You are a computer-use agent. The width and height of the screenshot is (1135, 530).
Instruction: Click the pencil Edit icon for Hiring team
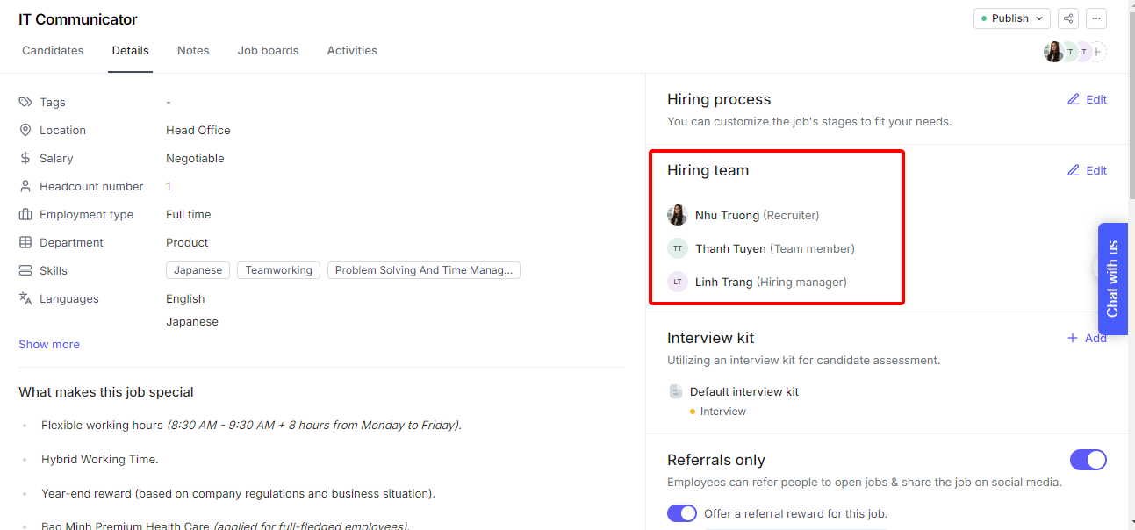coord(1074,170)
